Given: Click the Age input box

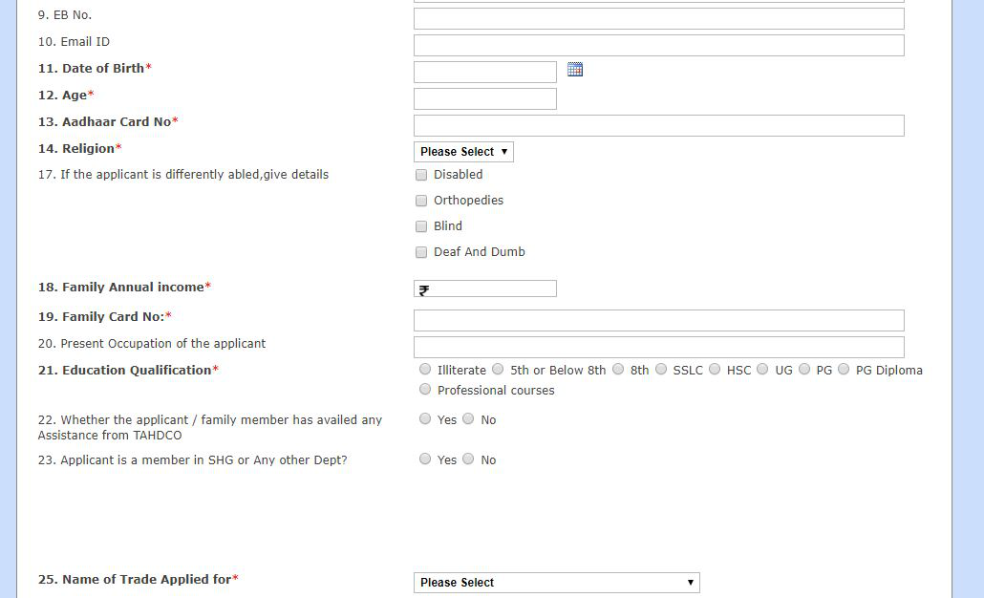Looking at the screenshot, I should [483, 97].
